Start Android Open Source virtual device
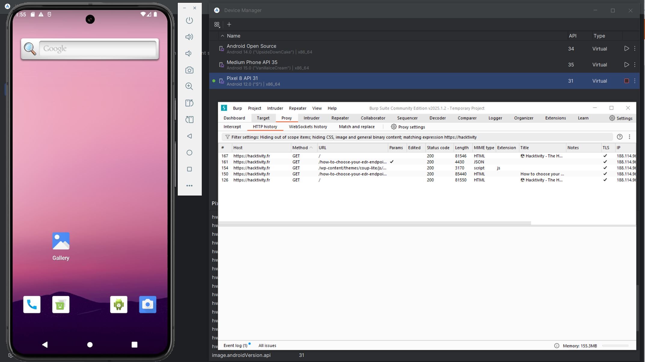The width and height of the screenshot is (645, 362). [626, 48]
